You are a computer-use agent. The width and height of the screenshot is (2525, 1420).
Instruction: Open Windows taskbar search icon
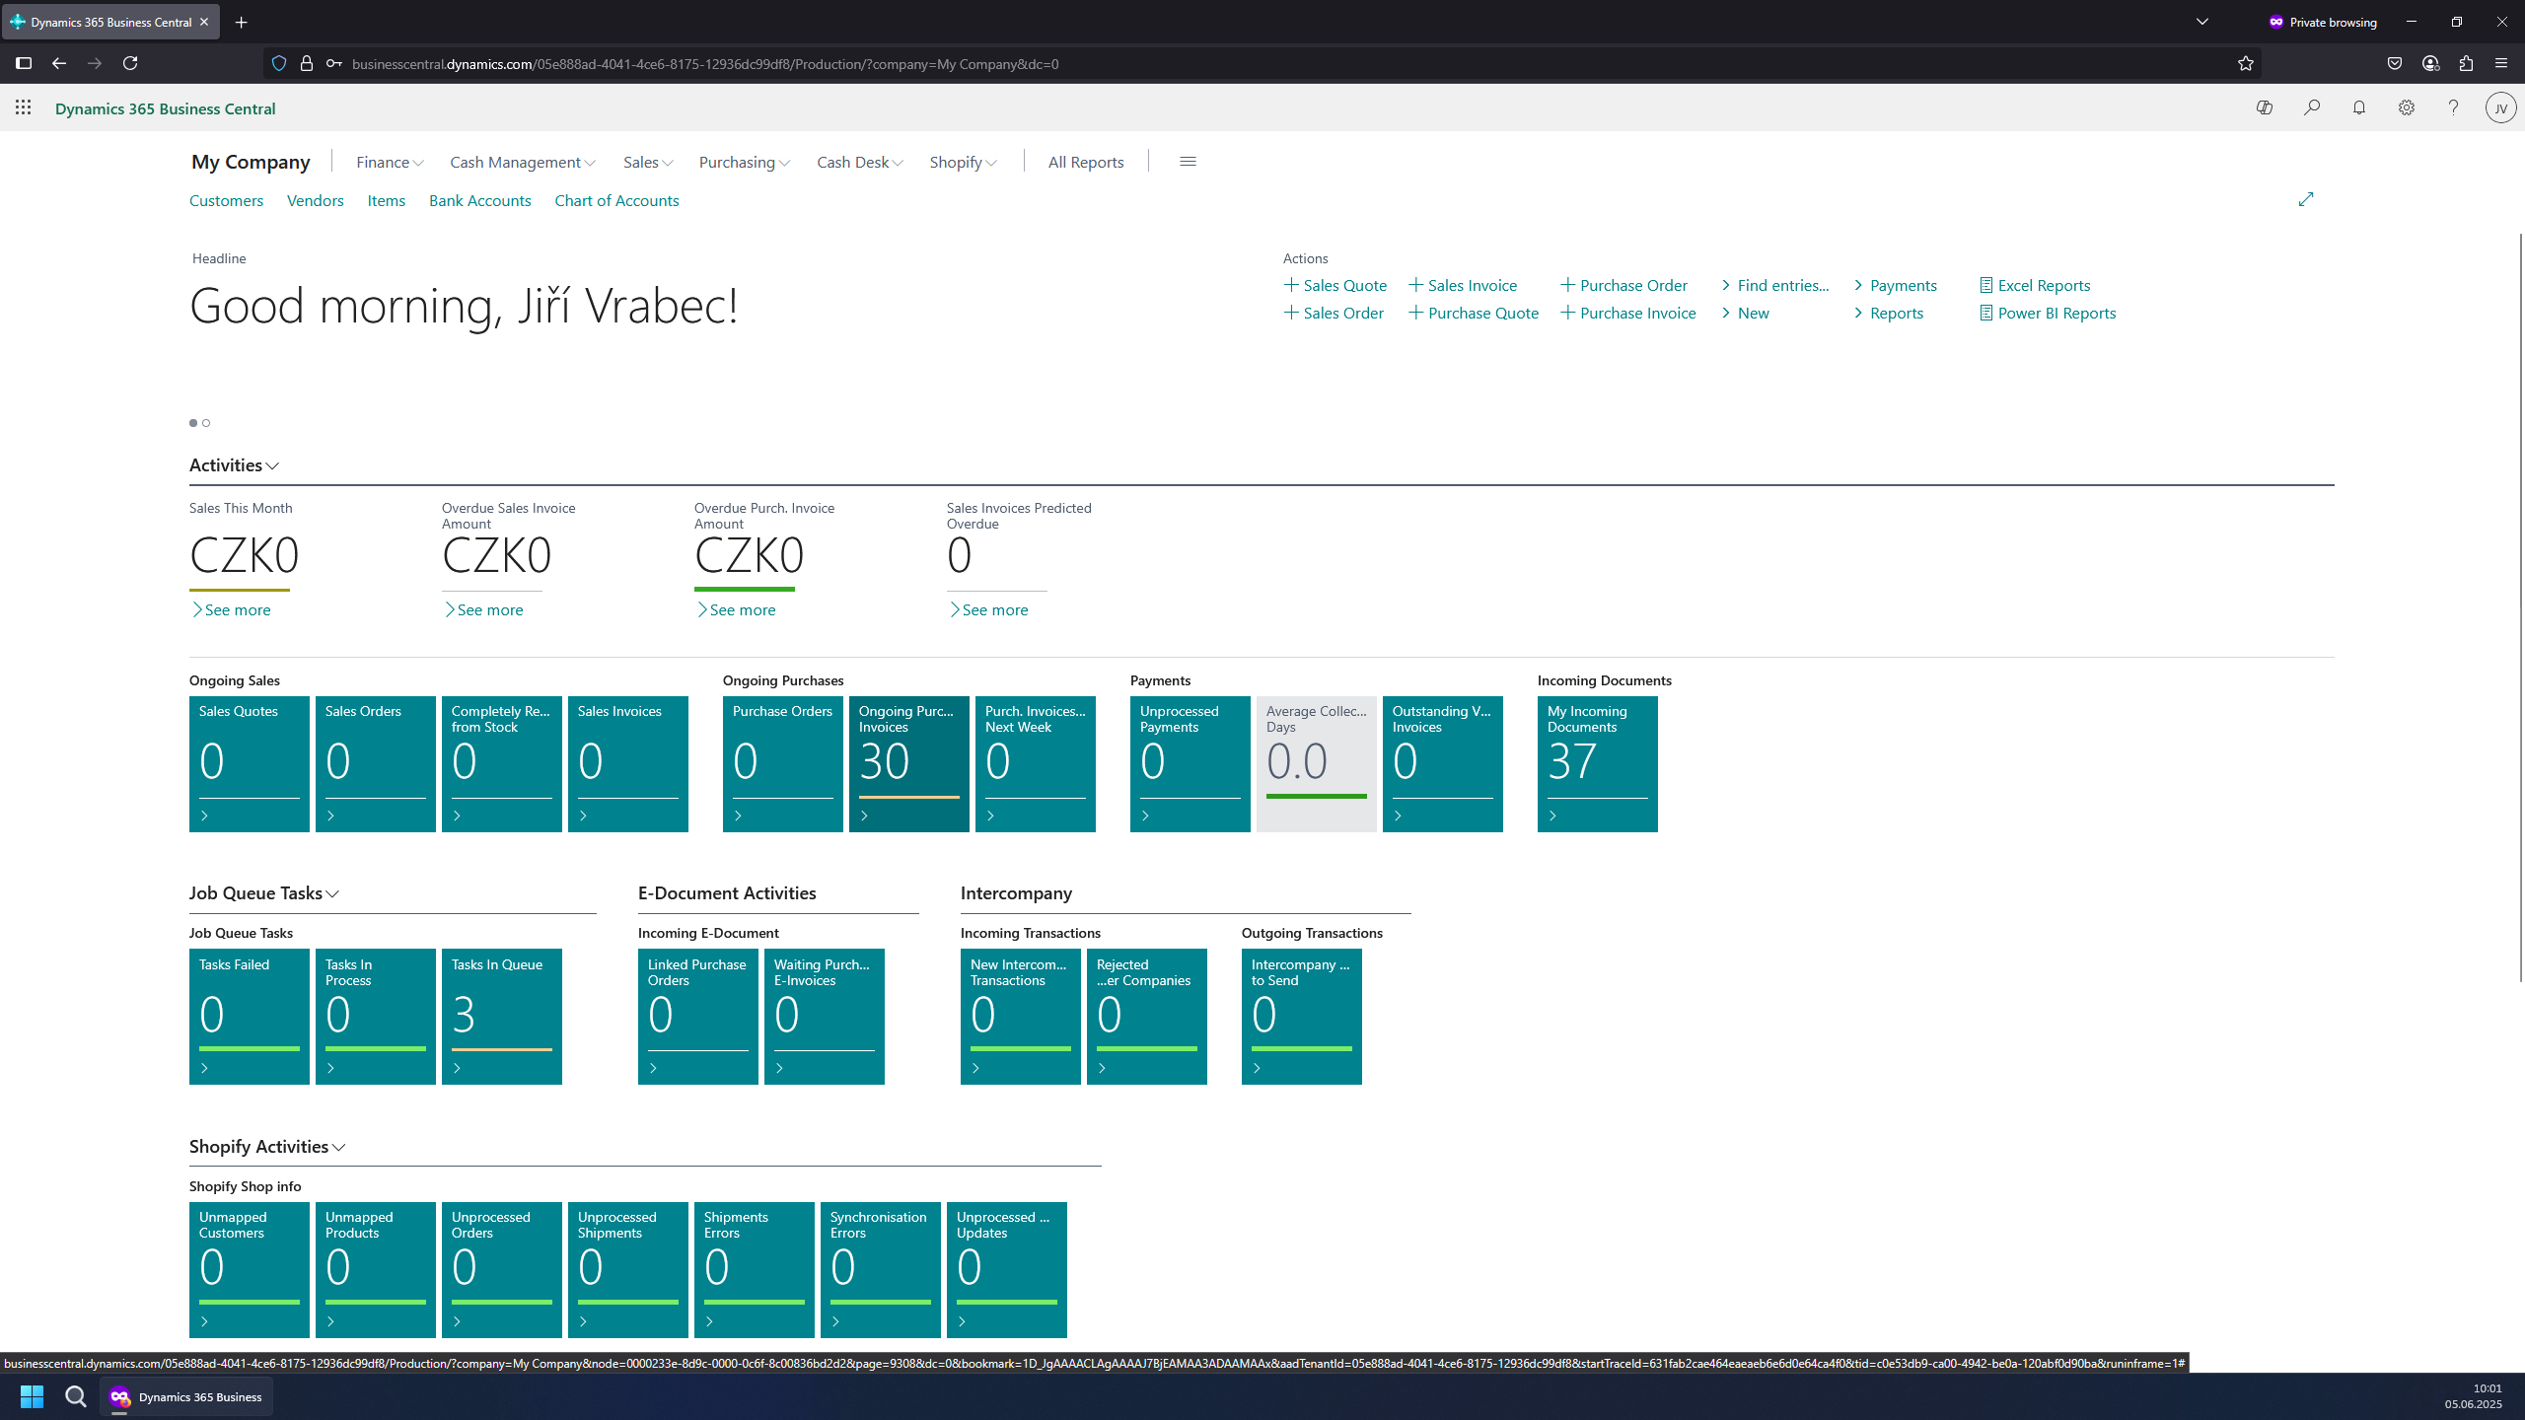76,1396
